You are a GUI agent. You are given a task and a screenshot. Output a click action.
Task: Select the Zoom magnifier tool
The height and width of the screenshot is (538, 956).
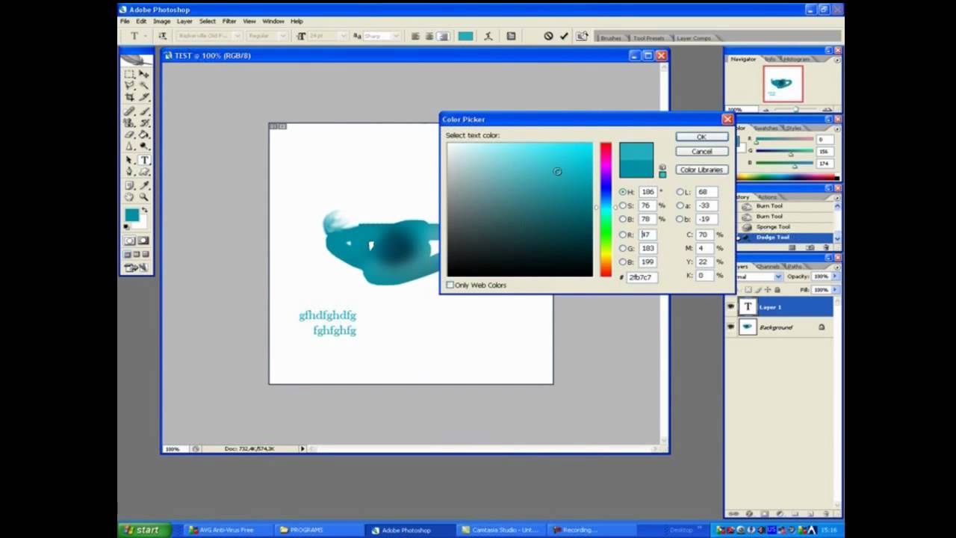coord(143,197)
